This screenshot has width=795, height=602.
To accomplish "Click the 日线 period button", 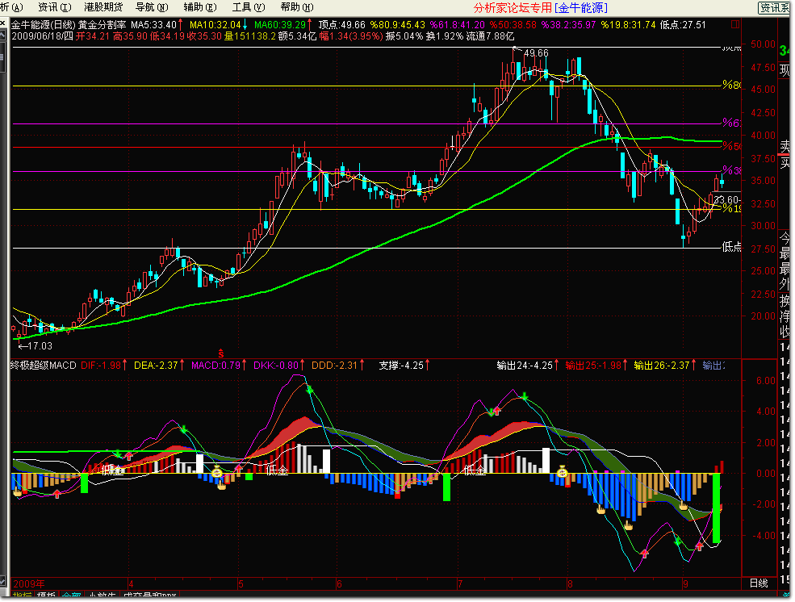I will click(759, 583).
